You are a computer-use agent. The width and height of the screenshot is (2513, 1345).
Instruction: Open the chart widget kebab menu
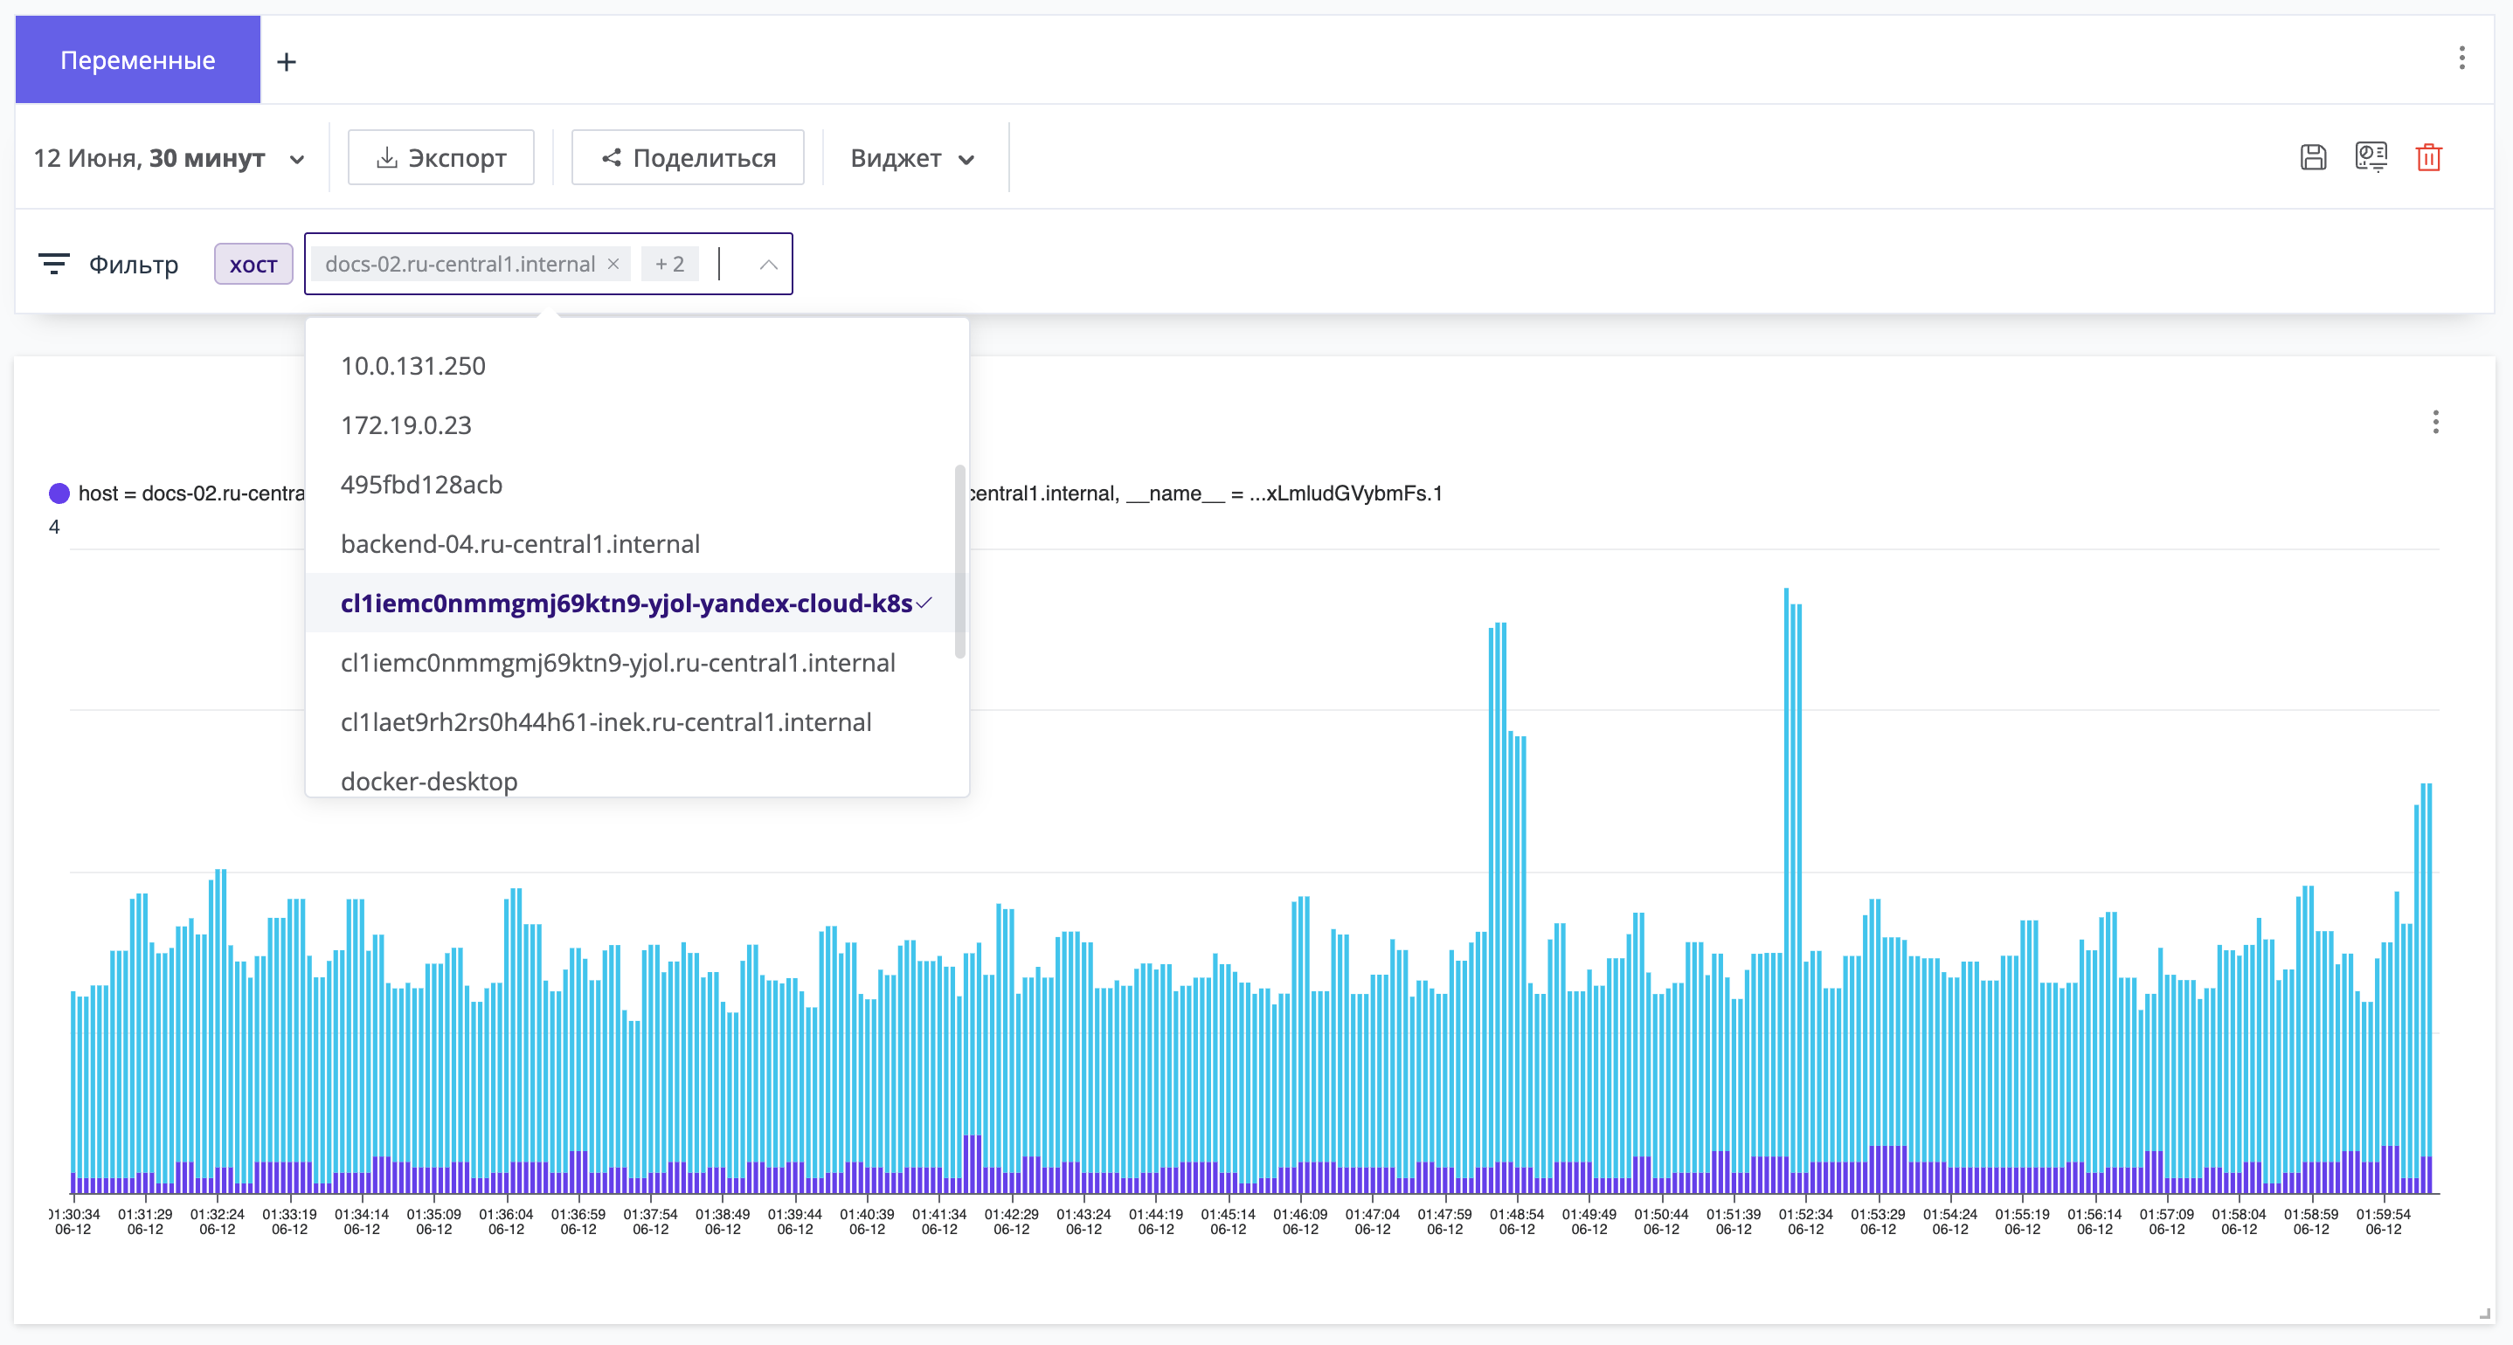coord(2435,423)
